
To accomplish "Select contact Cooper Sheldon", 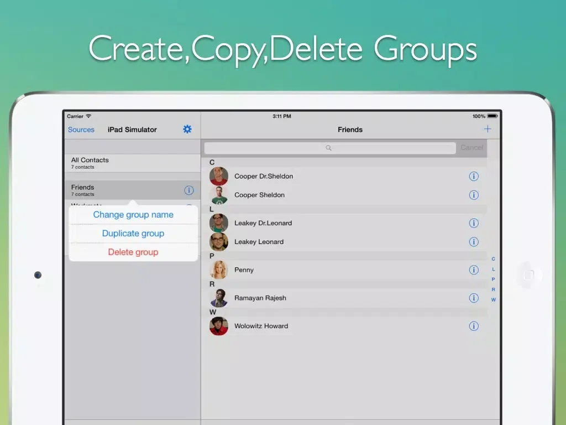I will (344, 195).
